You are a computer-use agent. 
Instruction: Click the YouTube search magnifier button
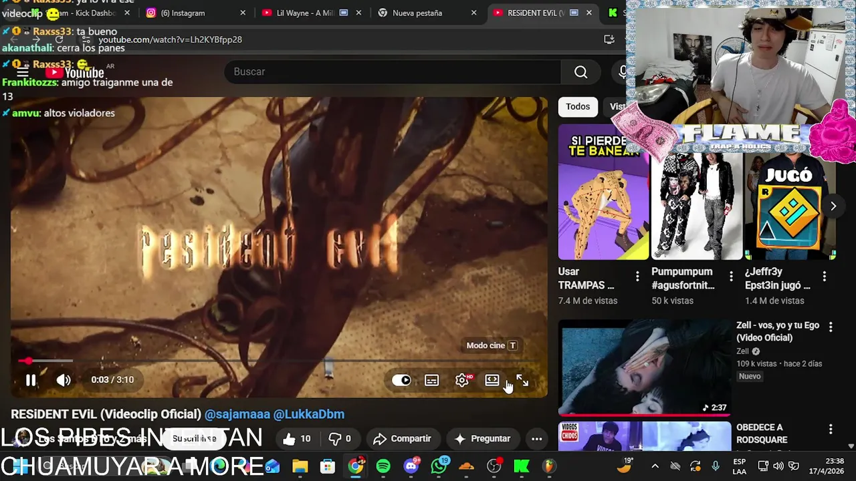[x=580, y=71]
